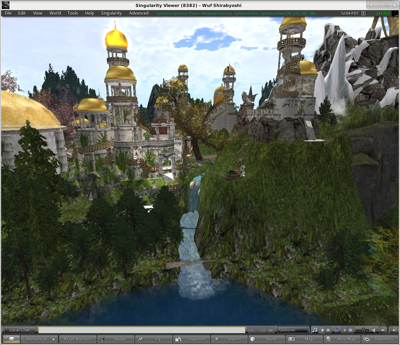Click the Say button
The image size is (400, 345).
[x=257, y=330]
